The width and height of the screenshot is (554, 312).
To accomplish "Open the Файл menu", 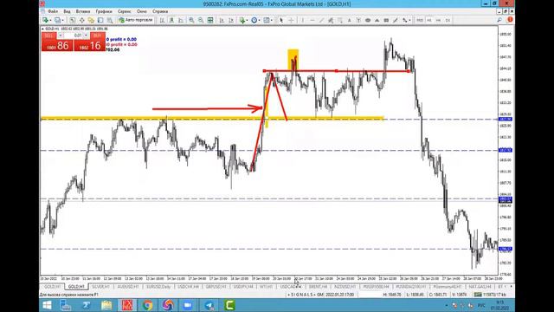I will [x=53, y=11].
